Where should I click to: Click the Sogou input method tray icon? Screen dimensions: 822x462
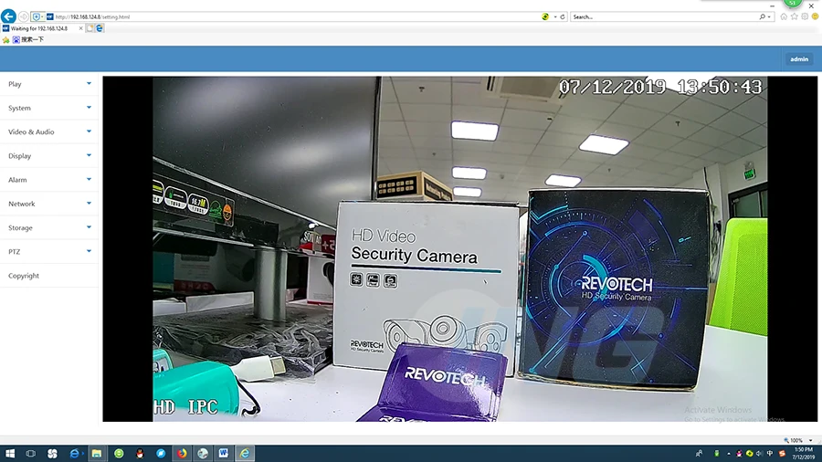tap(782, 454)
